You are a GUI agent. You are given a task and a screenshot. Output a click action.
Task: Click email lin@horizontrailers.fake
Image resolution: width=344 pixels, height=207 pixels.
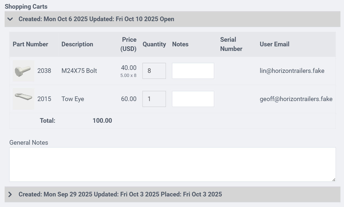[x=292, y=71]
